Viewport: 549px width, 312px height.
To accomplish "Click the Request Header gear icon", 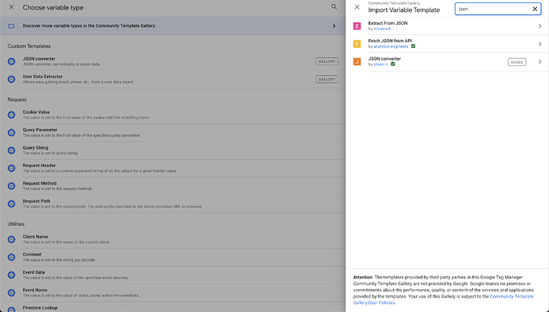I will (11, 168).
